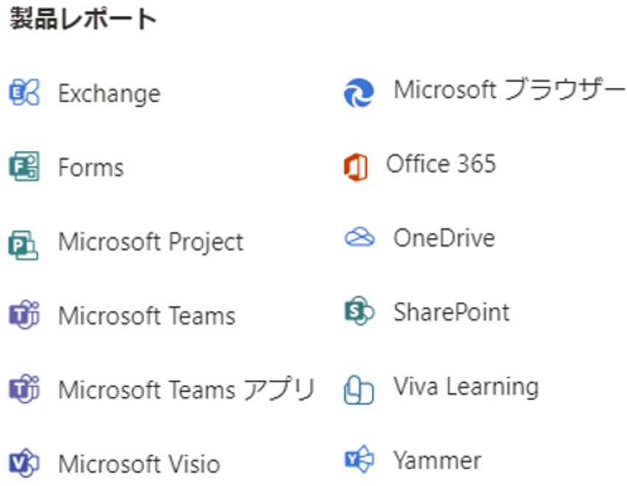Image resolution: width=627 pixels, height=486 pixels.
Task: Click the Viva Learning icon
Action: [x=359, y=390]
